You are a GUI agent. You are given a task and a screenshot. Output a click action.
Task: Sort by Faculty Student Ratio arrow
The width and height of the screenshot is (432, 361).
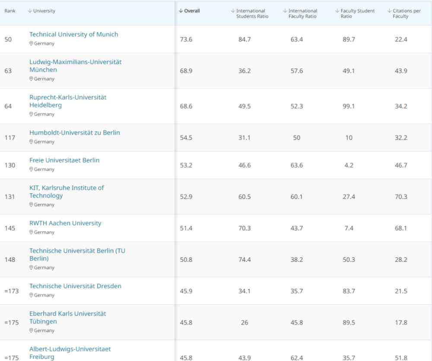point(337,11)
